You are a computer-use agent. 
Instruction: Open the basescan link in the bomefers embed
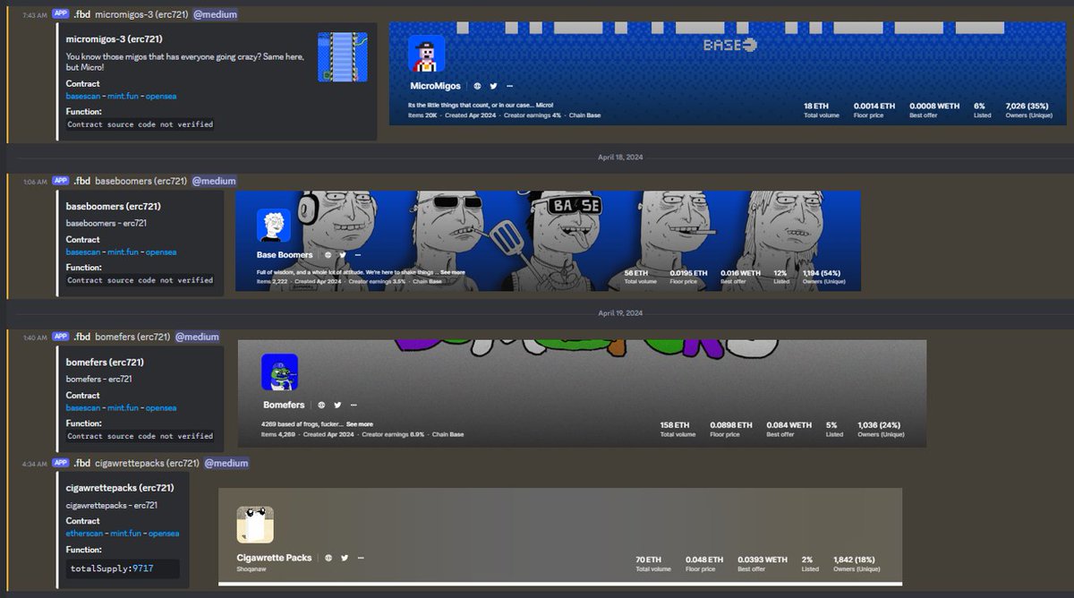[x=83, y=408]
